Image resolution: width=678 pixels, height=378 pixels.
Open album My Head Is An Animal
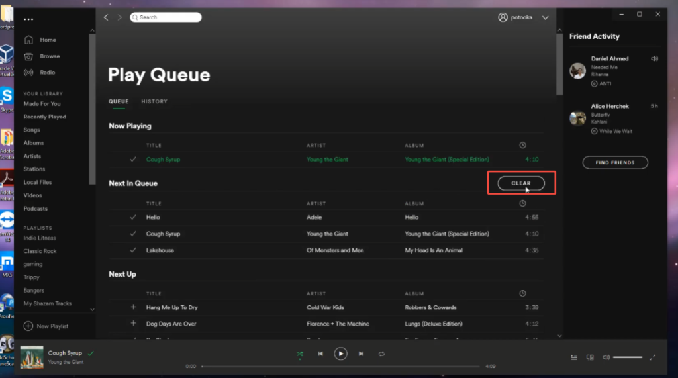click(434, 250)
